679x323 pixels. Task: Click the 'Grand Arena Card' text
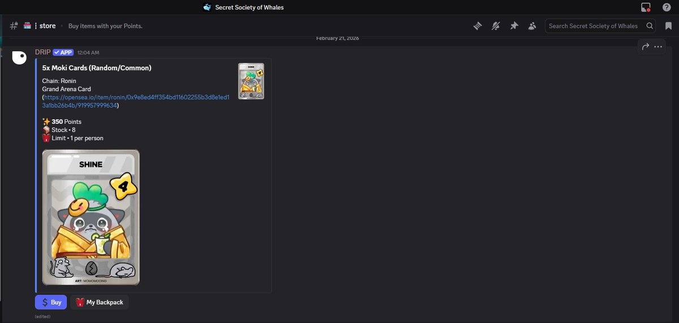tap(67, 89)
